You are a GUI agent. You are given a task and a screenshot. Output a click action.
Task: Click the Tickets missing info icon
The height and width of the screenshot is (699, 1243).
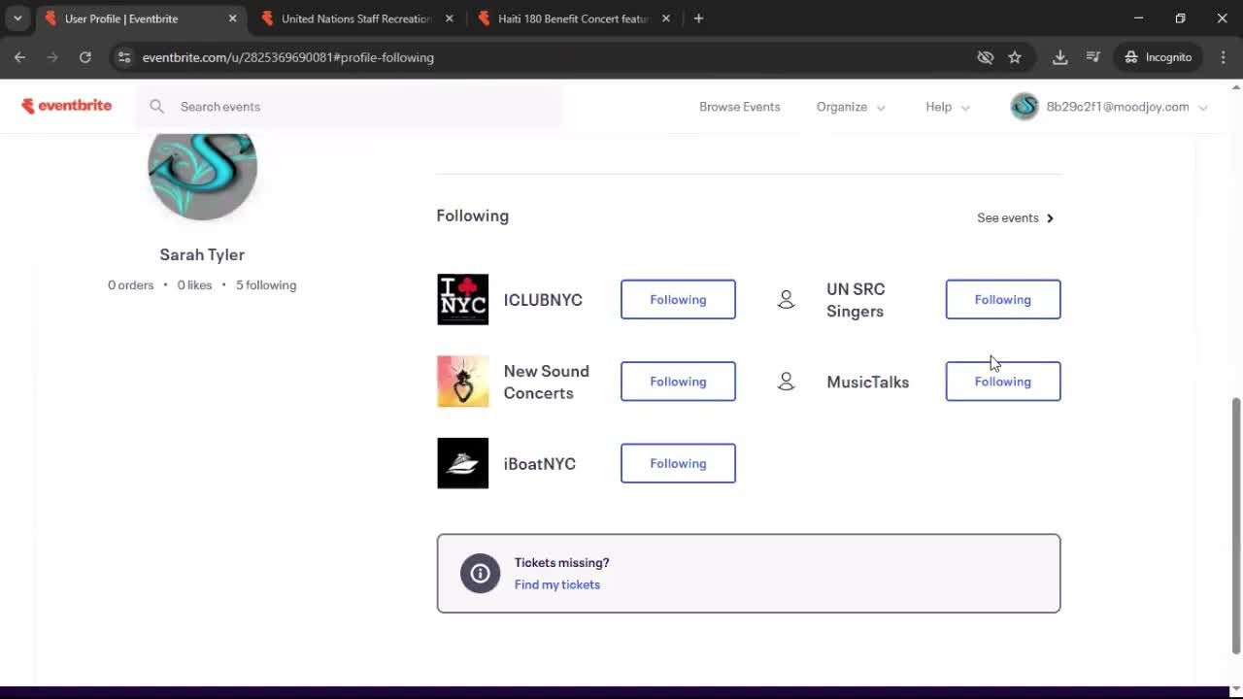click(x=480, y=574)
